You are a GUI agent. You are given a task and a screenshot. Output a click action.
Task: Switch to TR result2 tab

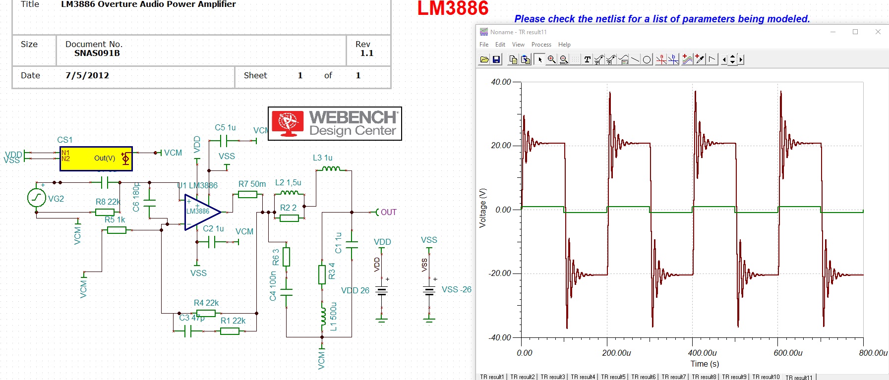click(x=523, y=377)
